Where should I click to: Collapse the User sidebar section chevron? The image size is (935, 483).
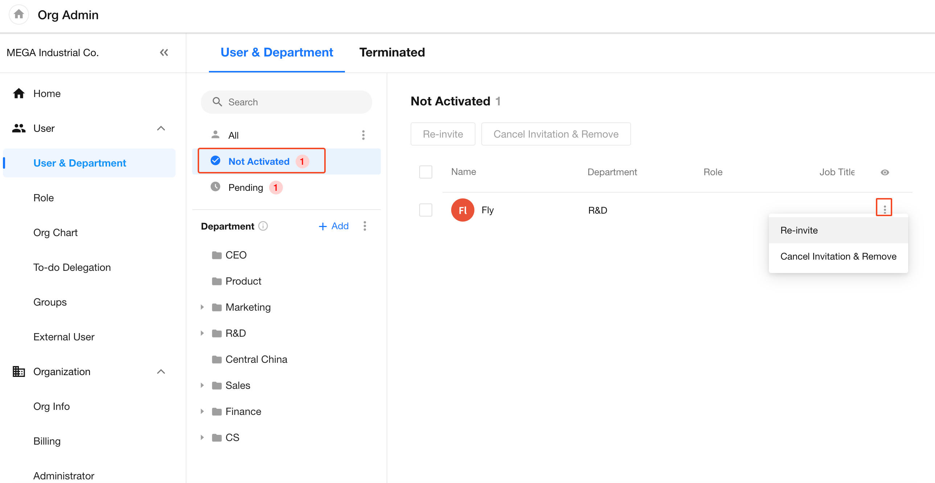coord(161,129)
